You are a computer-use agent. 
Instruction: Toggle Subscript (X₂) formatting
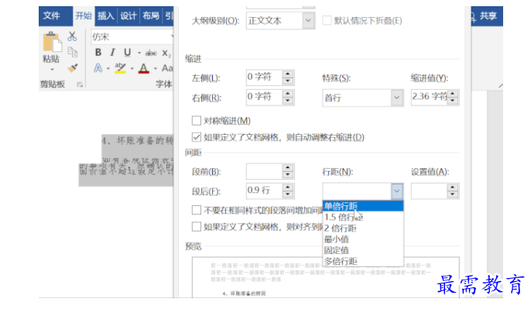[x=166, y=53]
